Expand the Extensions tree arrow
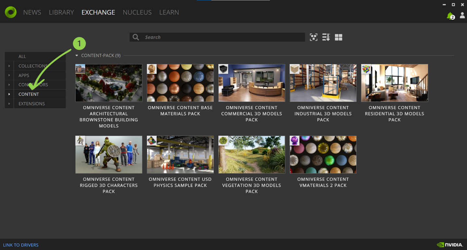The height and width of the screenshot is (250, 467). (9, 104)
